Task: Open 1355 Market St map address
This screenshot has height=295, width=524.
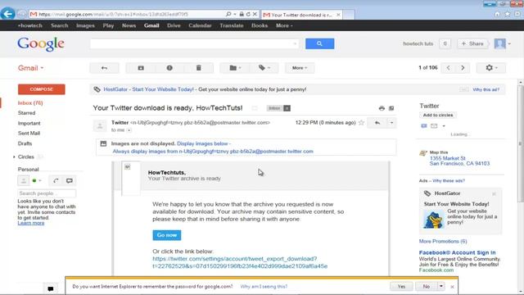Action: coord(459,161)
